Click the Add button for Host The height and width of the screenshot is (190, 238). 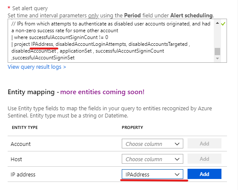[204, 159]
